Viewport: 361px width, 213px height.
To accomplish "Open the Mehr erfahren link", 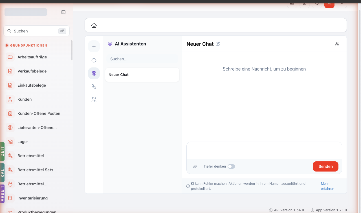I will pos(327,186).
